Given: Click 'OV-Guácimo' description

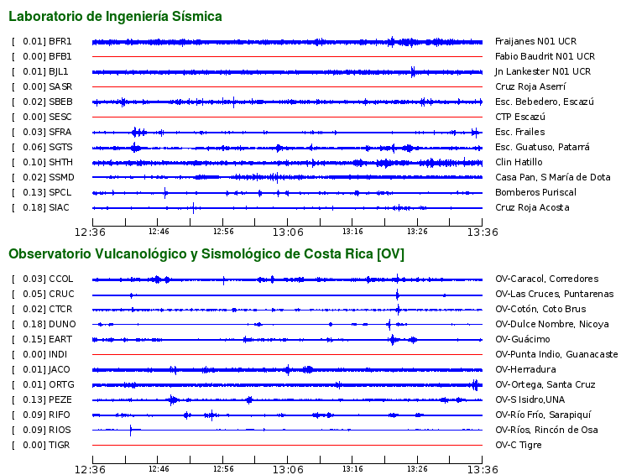Looking at the screenshot, I should (x=522, y=339).
